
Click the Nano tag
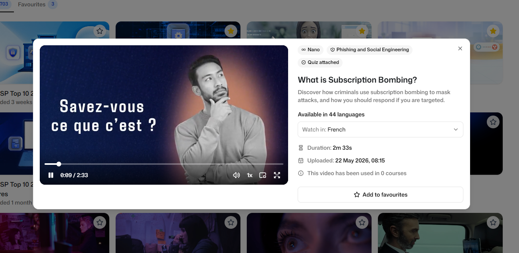pos(311,50)
